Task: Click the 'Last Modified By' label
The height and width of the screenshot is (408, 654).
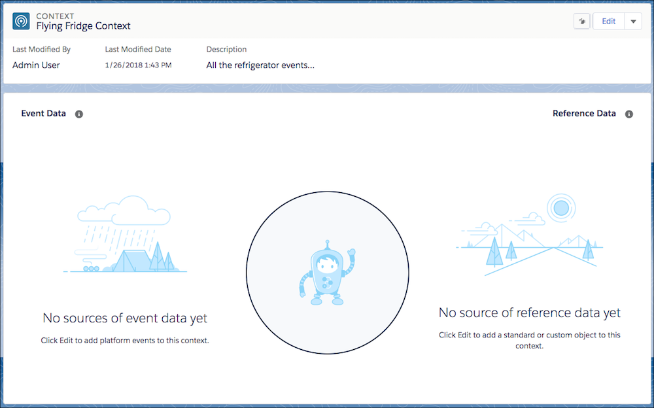Action: tap(41, 49)
